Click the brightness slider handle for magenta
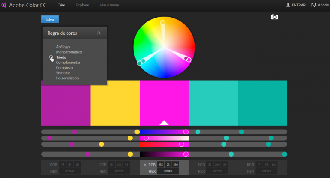 tap(186, 154)
